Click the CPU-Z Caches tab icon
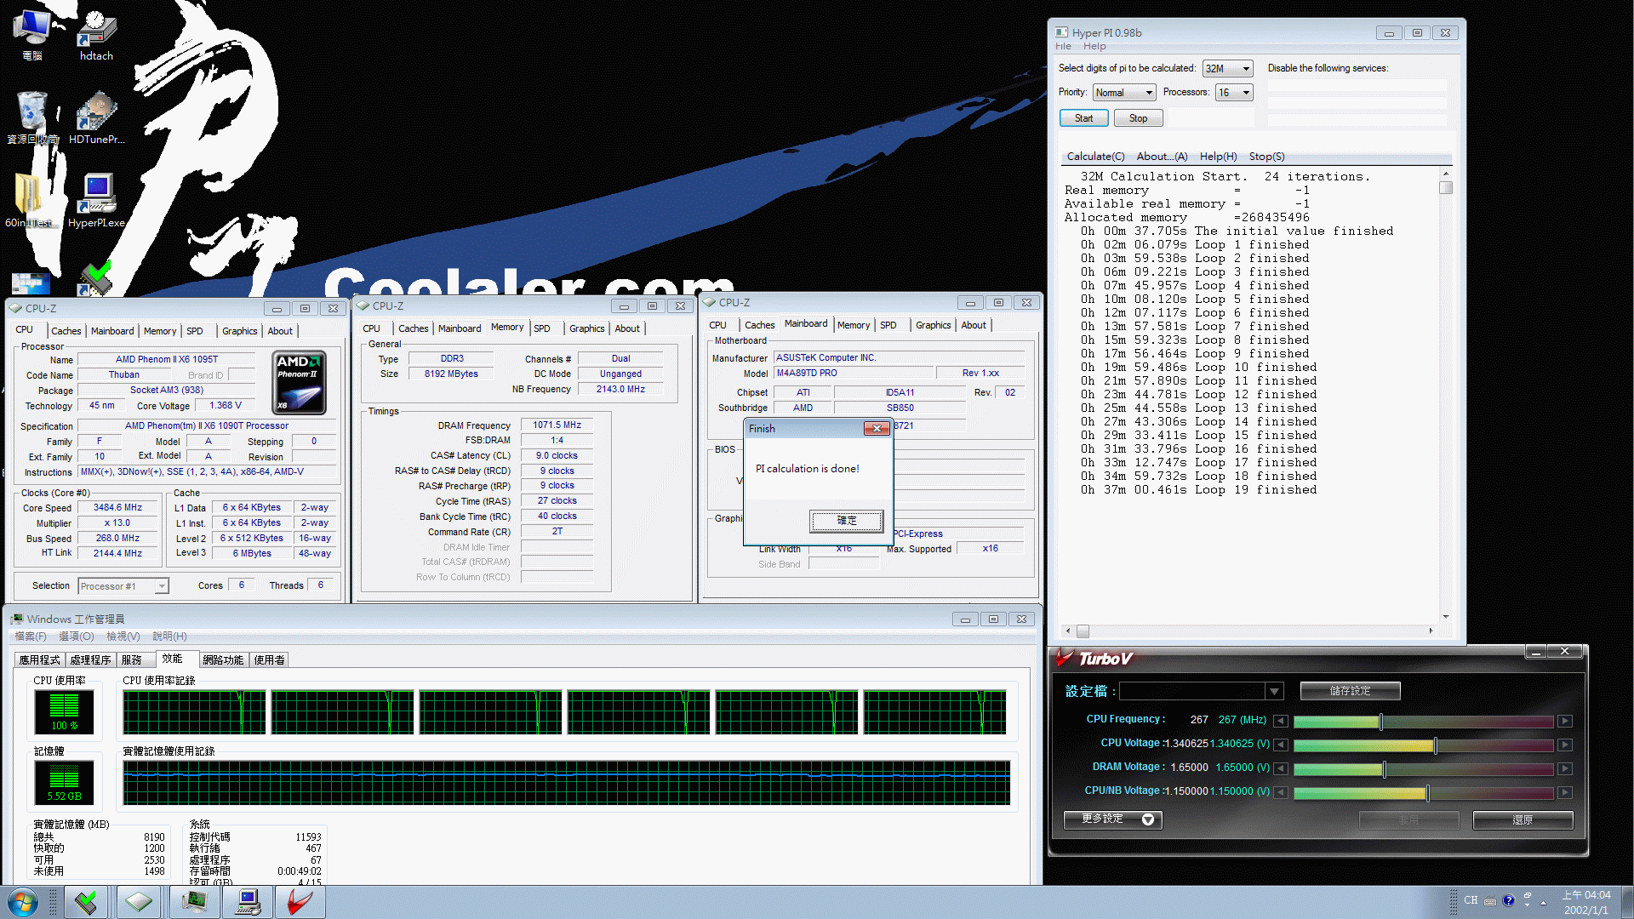Image resolution: width=1634 pixels, height=919 pixels. point(67,330)
